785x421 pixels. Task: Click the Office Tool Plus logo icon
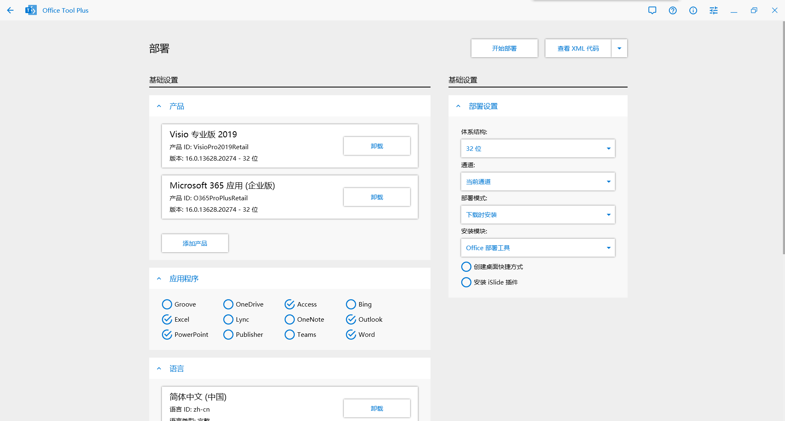click(31, 10)
